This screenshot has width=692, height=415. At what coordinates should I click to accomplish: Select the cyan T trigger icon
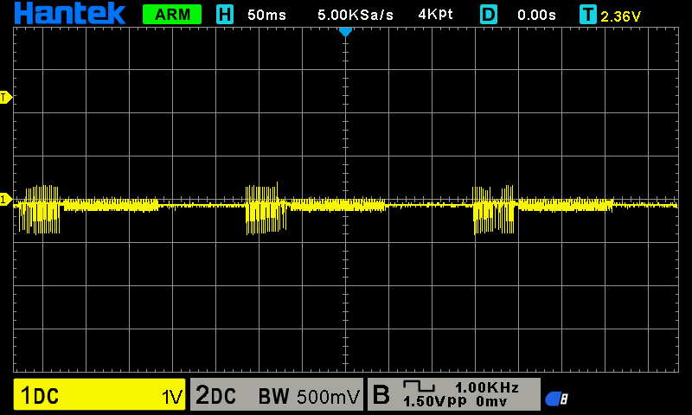click(588, 15)
